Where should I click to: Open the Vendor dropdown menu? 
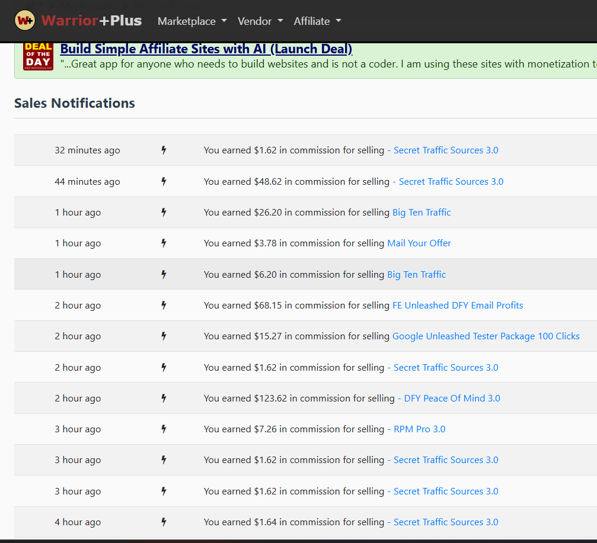(260, 21)
